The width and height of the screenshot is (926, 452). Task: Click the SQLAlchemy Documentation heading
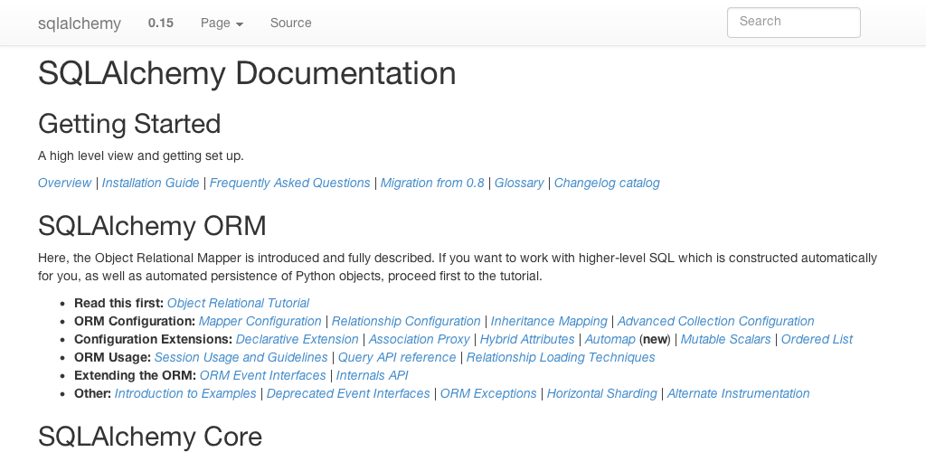click(247, 74)
